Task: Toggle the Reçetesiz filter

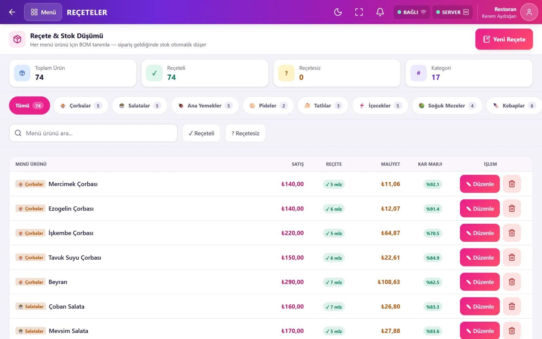Action: pyautogui.click(x=245, y=133)
